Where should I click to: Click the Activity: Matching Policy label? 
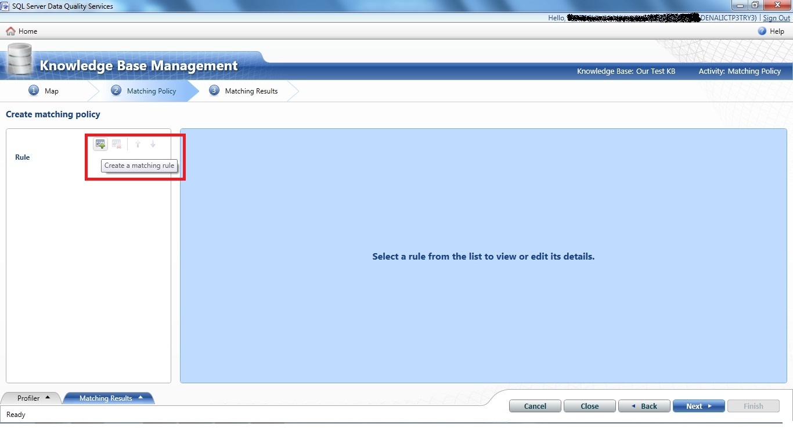point(740,71)
